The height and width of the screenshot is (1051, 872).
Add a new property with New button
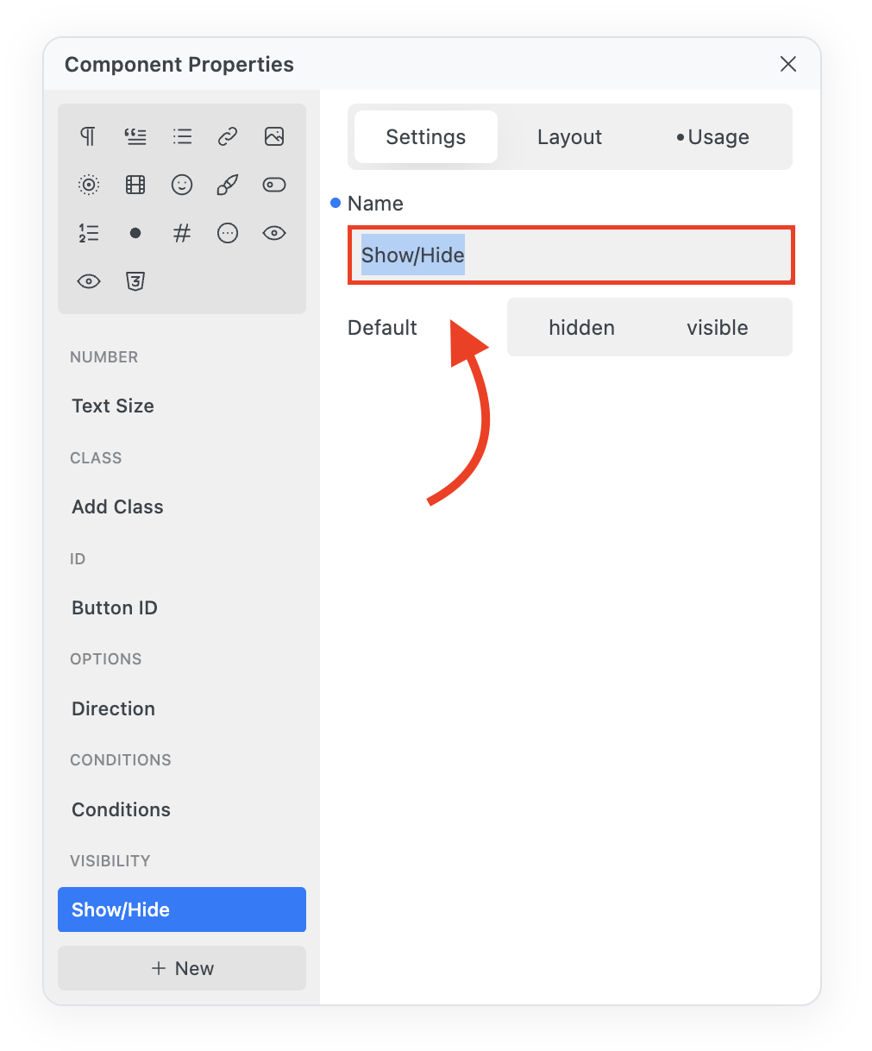pyautogui.click(x=182, y=968)
